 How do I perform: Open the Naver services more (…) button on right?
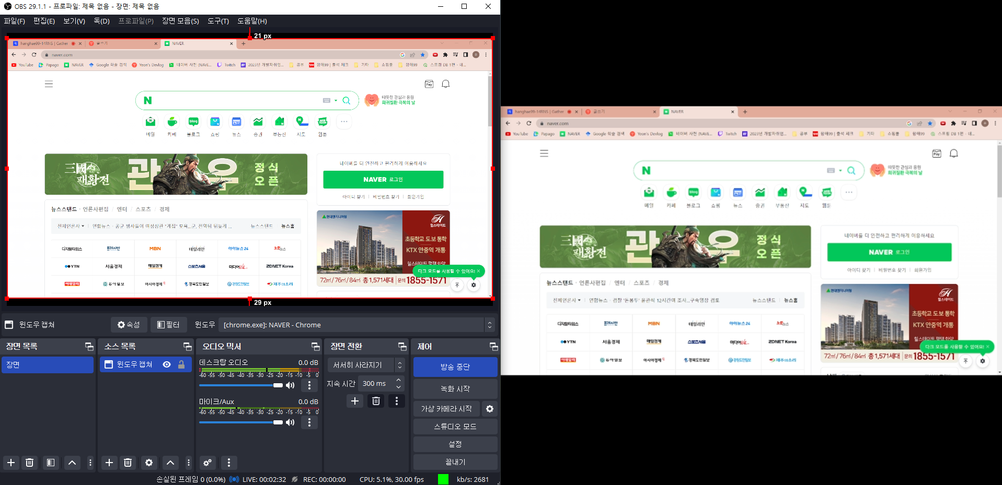coord(849,193)
